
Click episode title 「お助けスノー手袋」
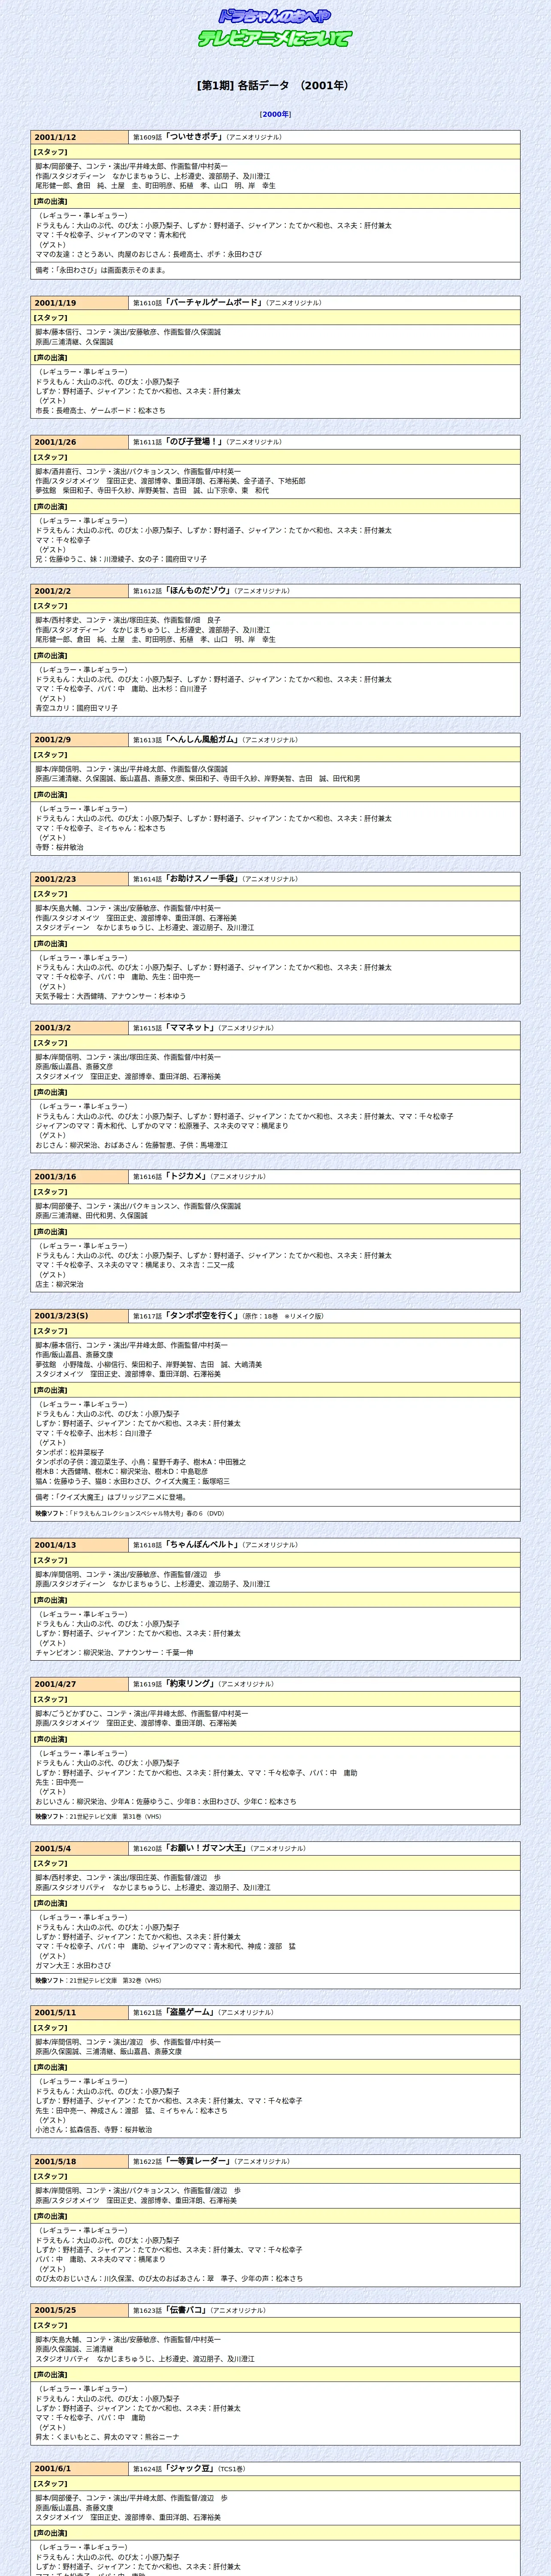[202, 879]
